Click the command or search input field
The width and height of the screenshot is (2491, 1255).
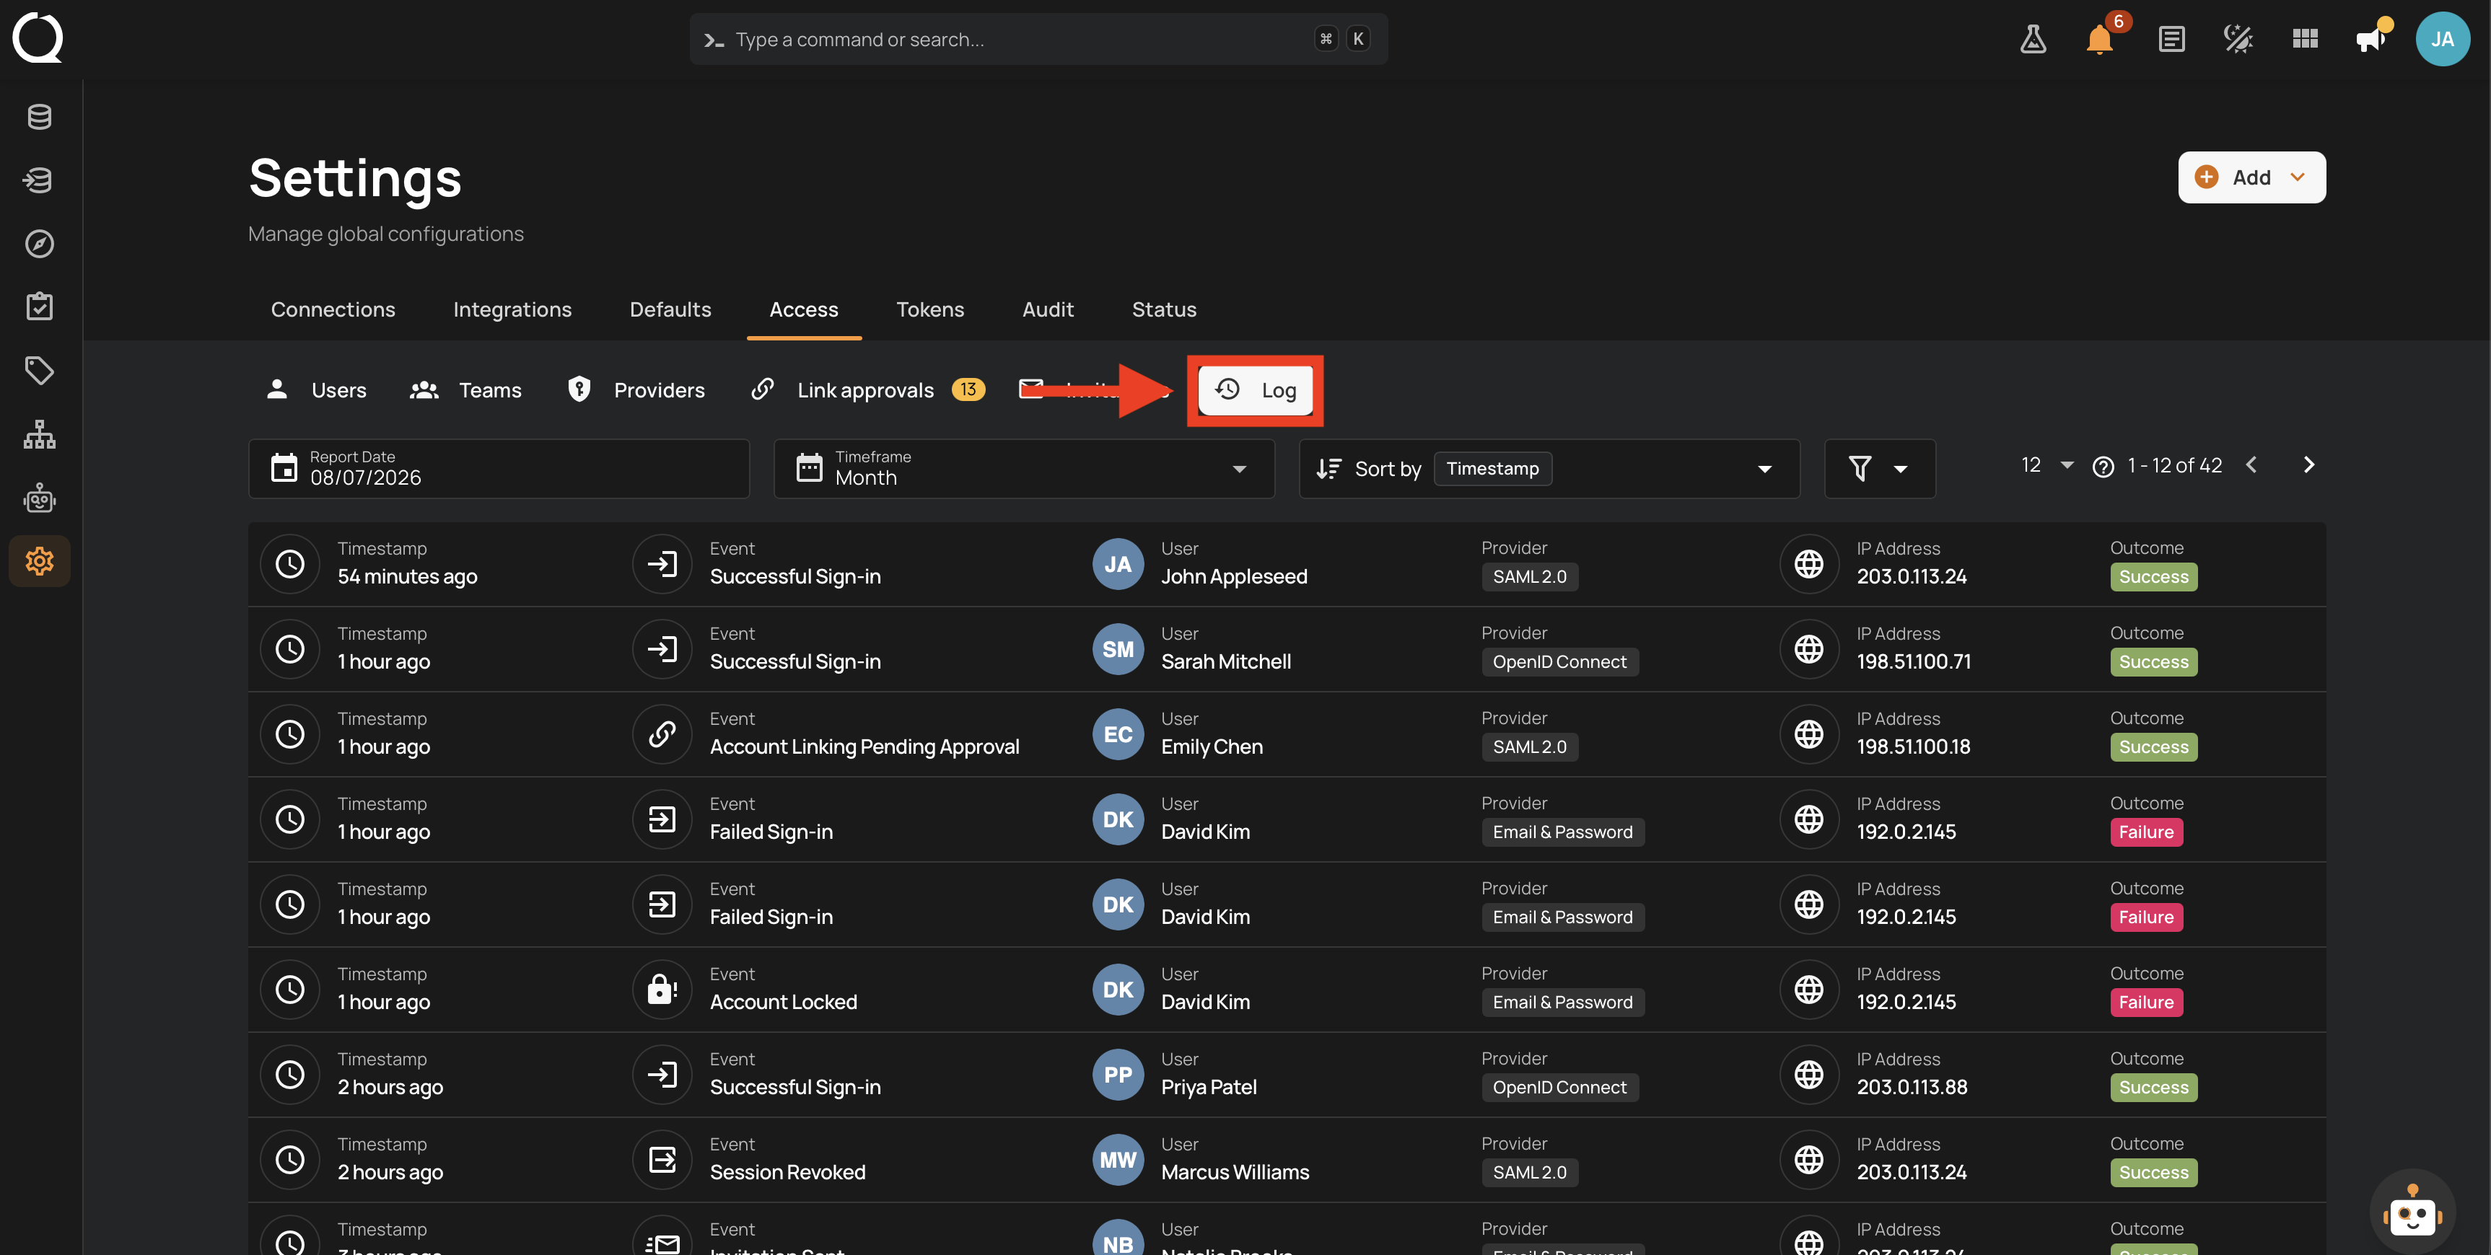point(1038,39)
